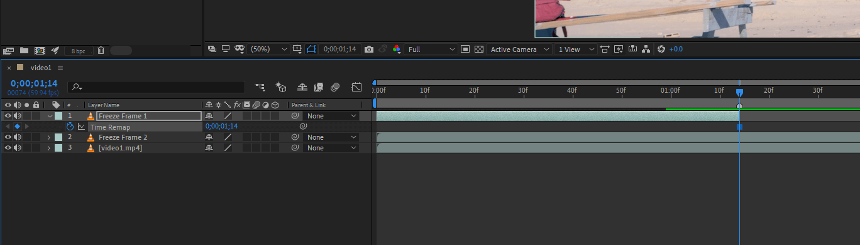Image resolution: width=860 pixels, height=245 pixels.
Task: Expand the Freeze Frame 2 layer
Action: (49, 137)
